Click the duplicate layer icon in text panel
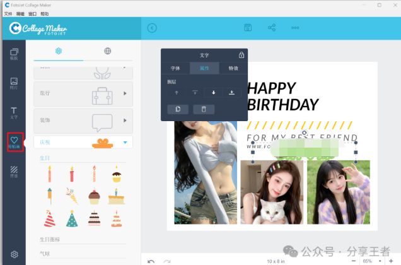 pyautogui.click(x=178, y=109)
